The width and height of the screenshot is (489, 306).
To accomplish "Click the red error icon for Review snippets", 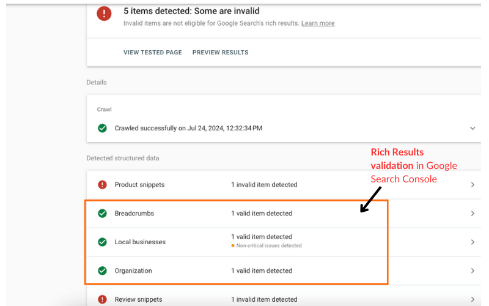I will [102, 299].
